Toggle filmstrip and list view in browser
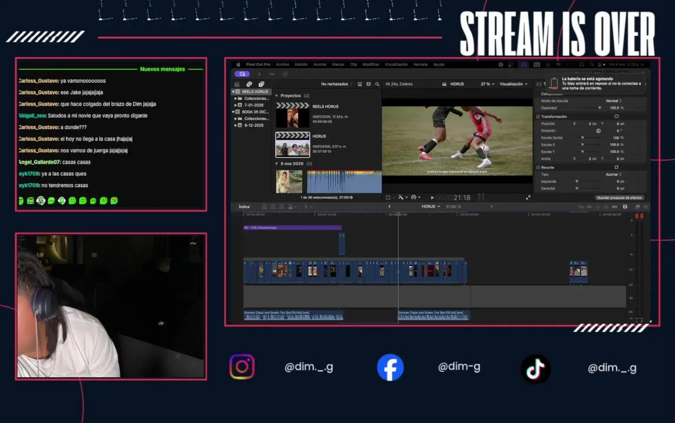Screen dimensions: 675x423 (360, 85)
